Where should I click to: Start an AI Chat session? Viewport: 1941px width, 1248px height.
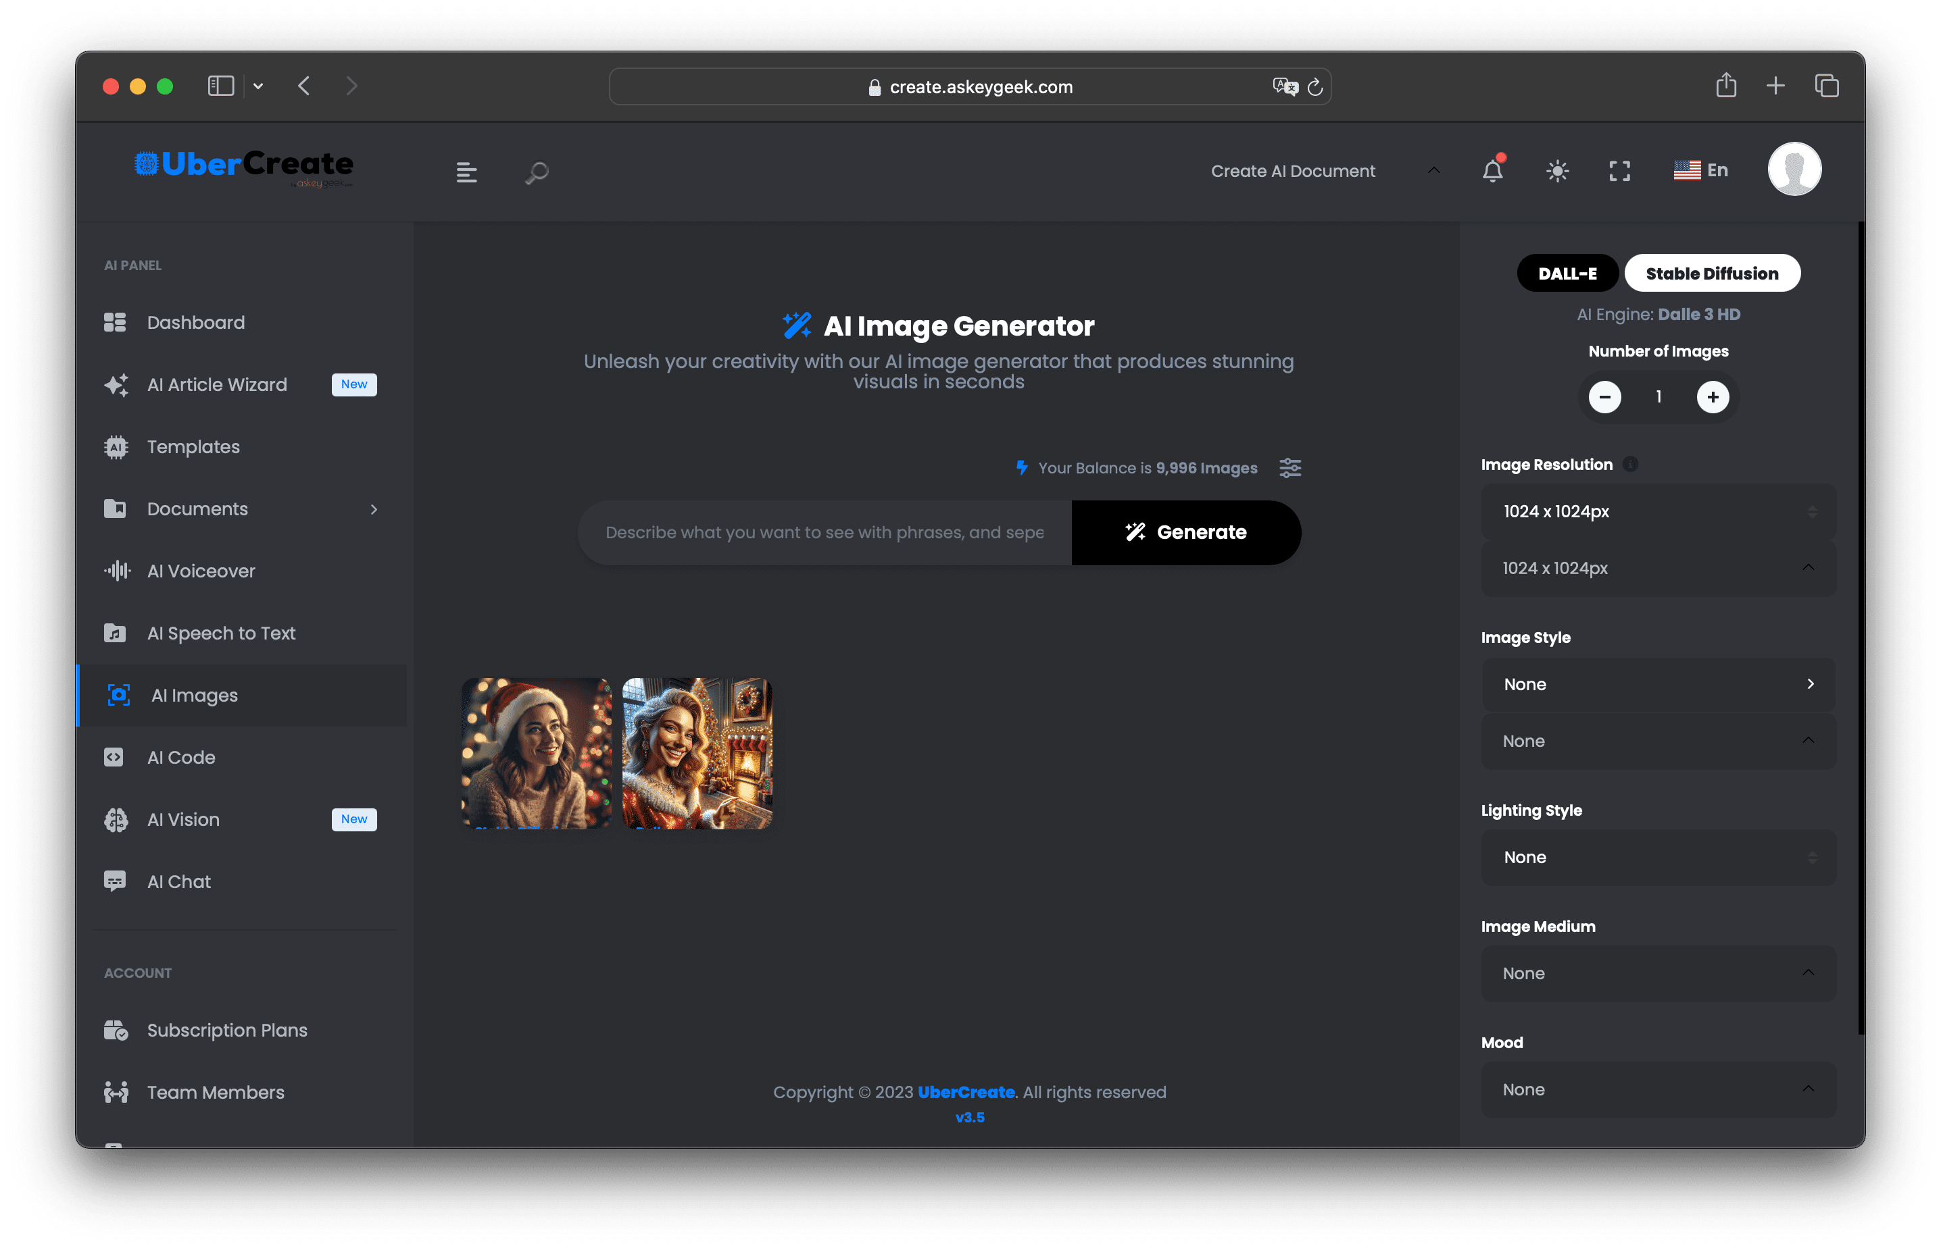178,881
